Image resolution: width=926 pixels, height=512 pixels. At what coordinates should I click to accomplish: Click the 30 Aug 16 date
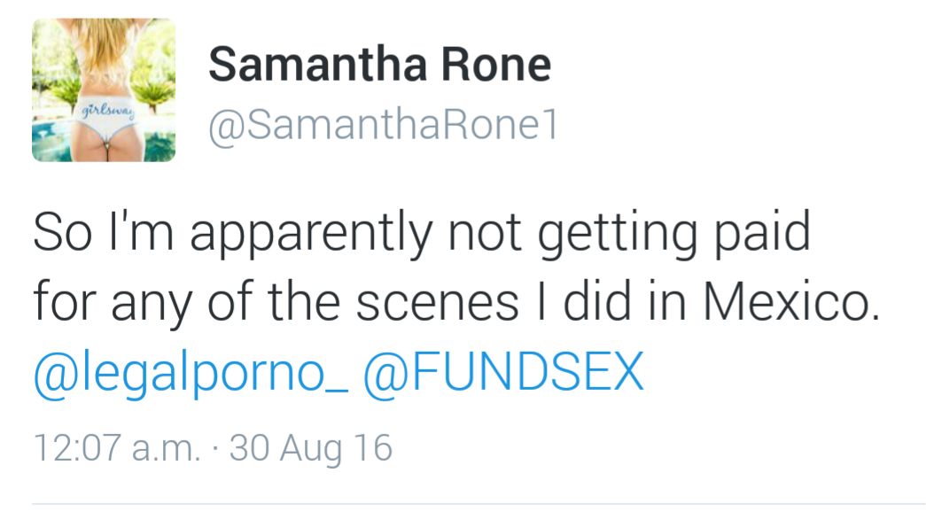[310, 447]
